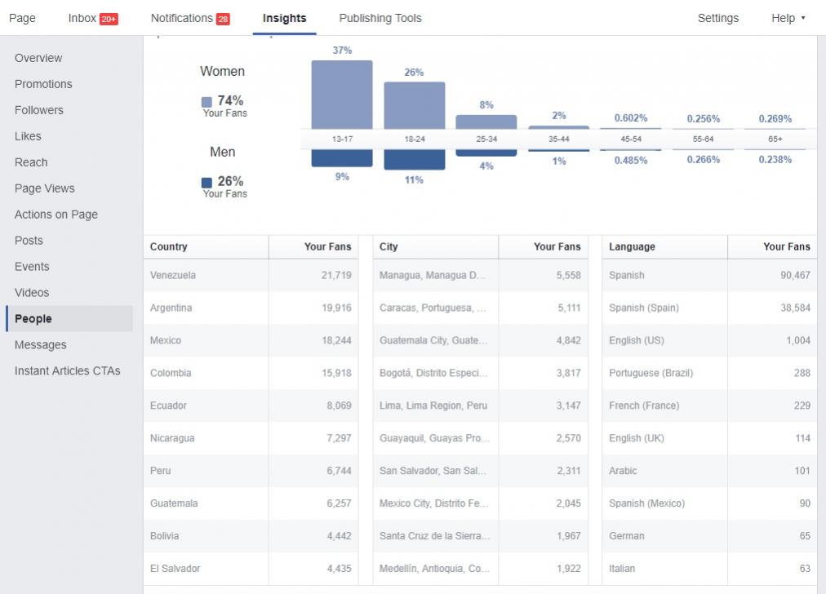Open the Promotions section

[x=43, y=84]
